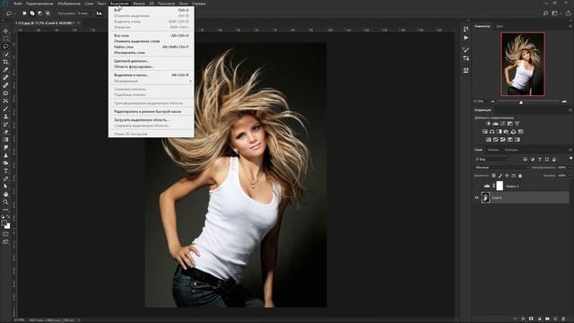The width and height of the screenshot is (574, 323).
Task: Open search magnifier in options bar
Action: pyautogui.click(x=545, y=13)
